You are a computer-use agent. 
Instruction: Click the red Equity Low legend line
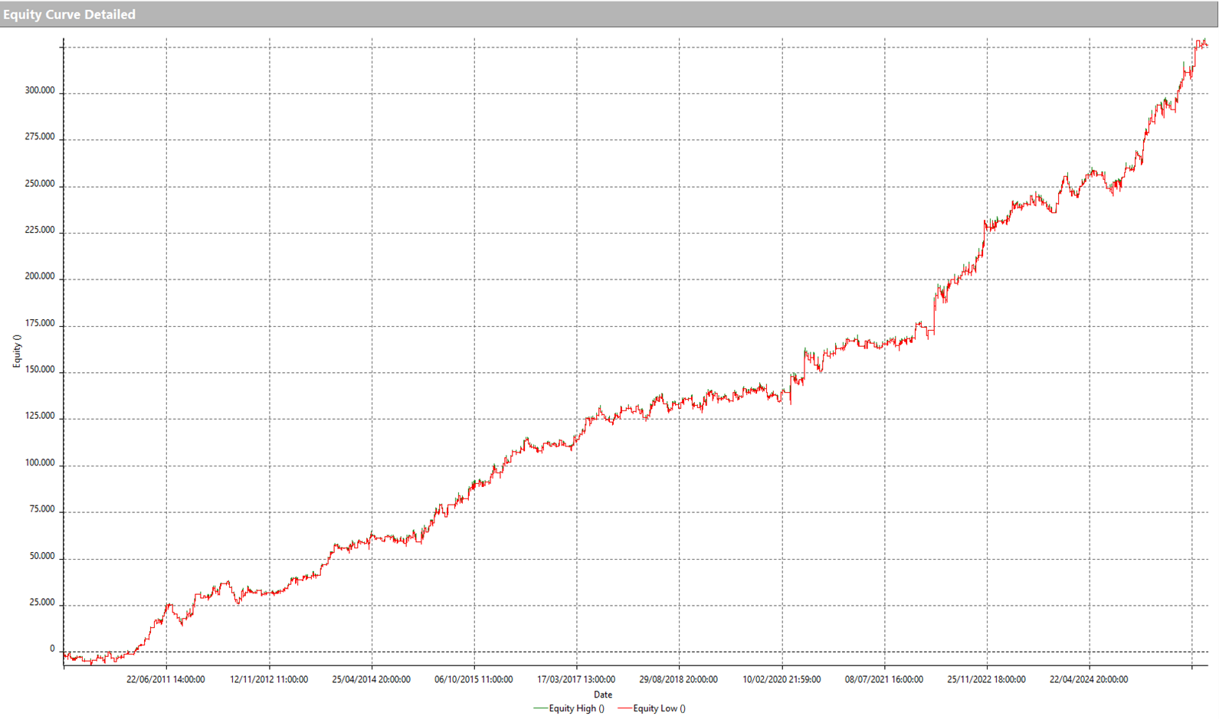pos(624,708)
